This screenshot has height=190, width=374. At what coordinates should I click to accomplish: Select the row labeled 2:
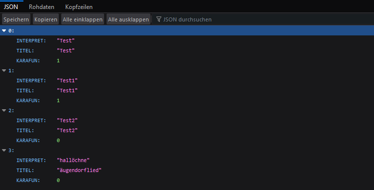(x=187, y=110)
